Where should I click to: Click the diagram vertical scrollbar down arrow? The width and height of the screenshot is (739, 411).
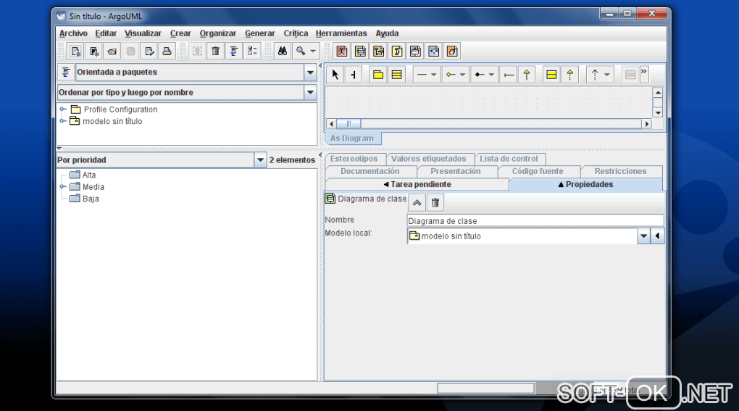[x=658, y=113]
